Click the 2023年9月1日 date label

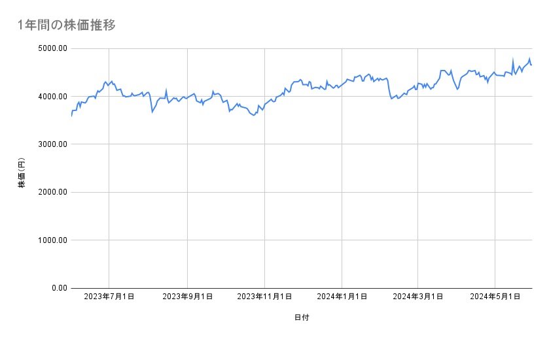coord(187,297)
